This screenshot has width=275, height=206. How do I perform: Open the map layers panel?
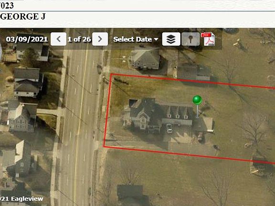tap(171, 39)
